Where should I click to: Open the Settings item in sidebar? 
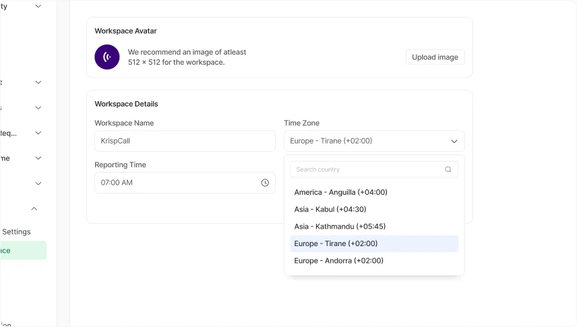(15, 232)
